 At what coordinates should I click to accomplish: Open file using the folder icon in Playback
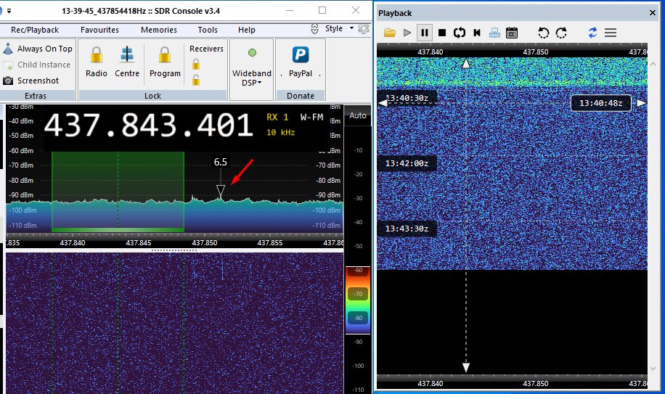pos(390,33)
